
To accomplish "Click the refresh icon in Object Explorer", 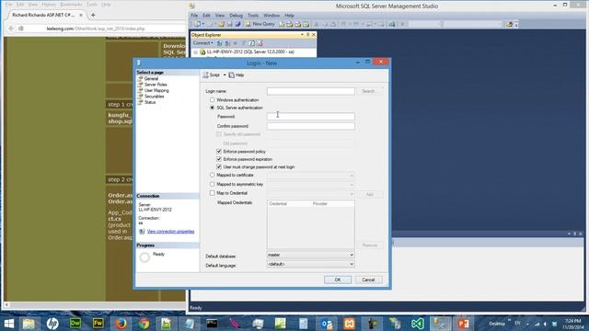I will 252,43.
